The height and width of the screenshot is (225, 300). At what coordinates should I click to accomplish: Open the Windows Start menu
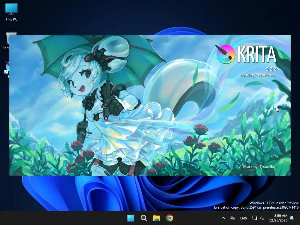point(131,218)
